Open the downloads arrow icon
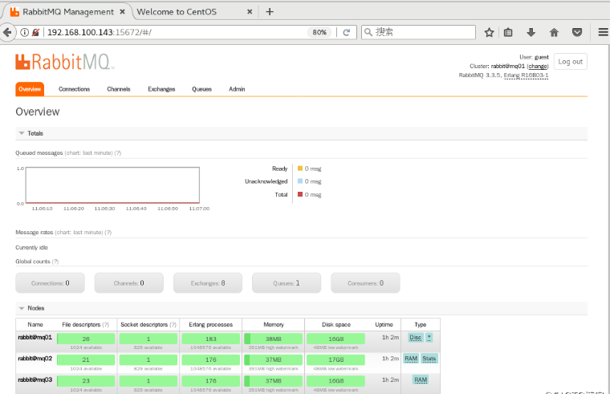The height and width of the screenshot is (394, 614). [531, 32]
